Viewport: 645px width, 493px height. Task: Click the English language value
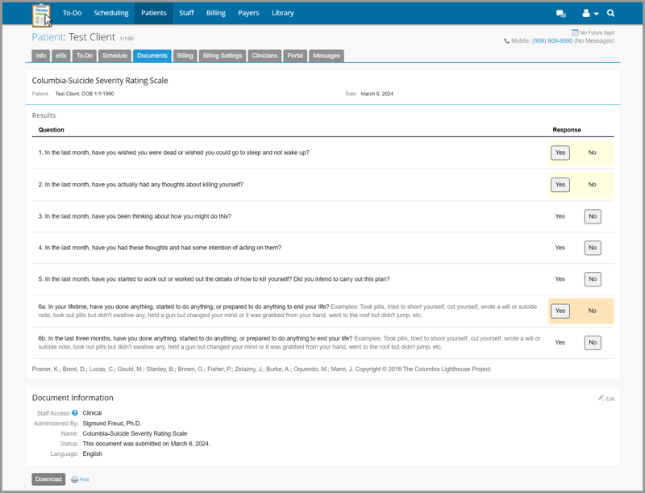tap(92, 454)
